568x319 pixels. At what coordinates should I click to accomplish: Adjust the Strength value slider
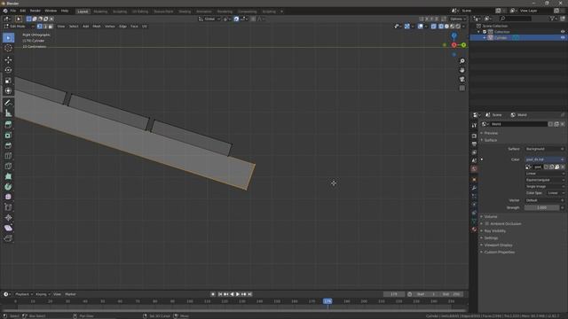[542, 208]
